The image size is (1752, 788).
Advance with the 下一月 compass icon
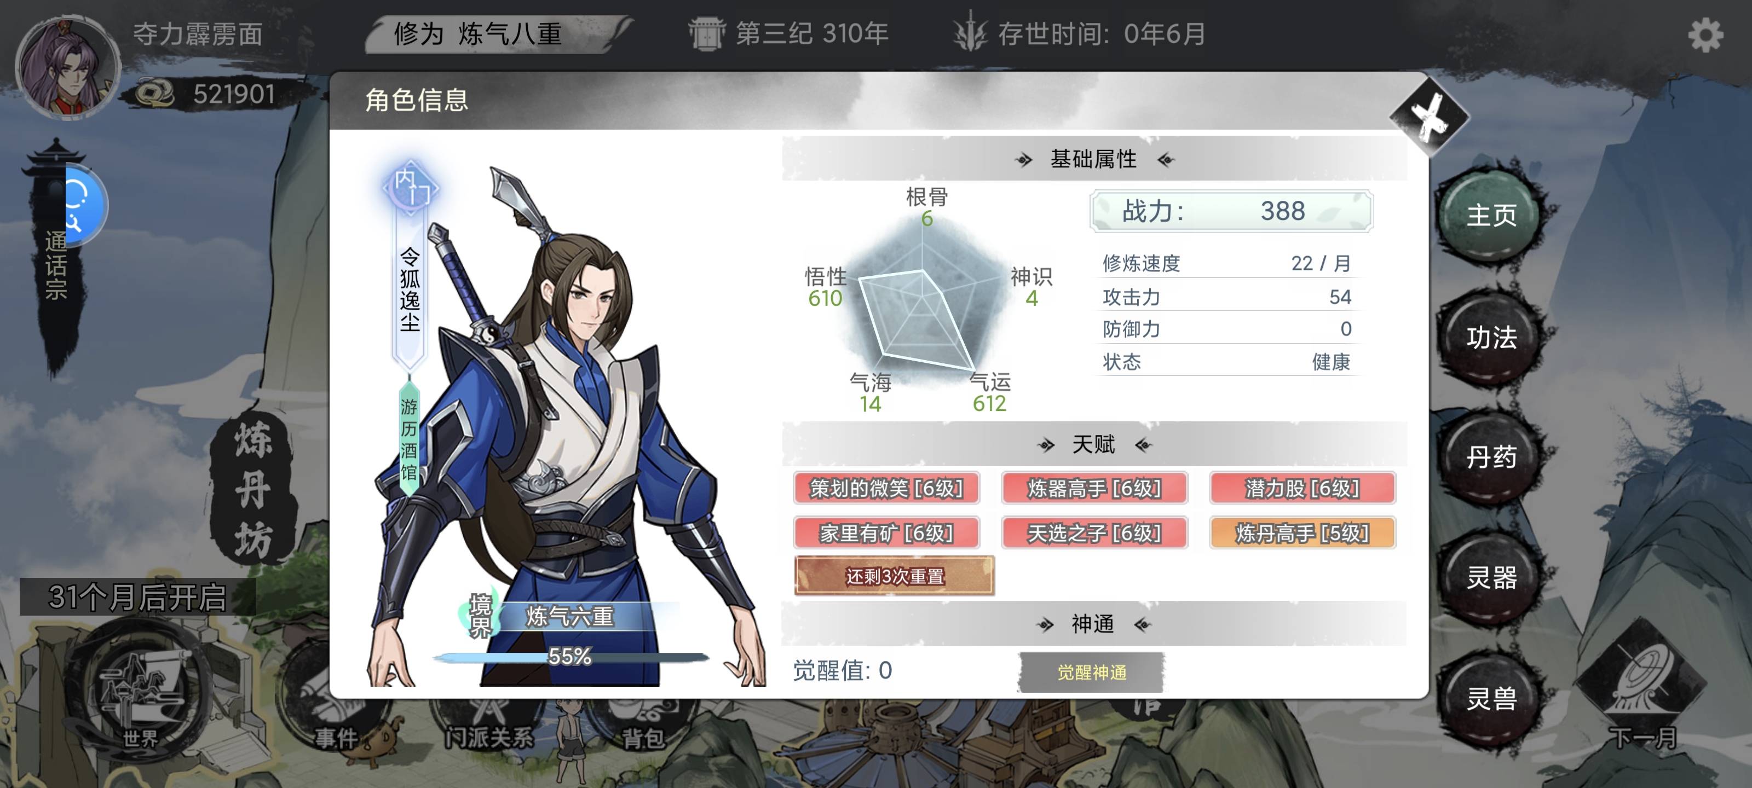(x=1642, y=687)
